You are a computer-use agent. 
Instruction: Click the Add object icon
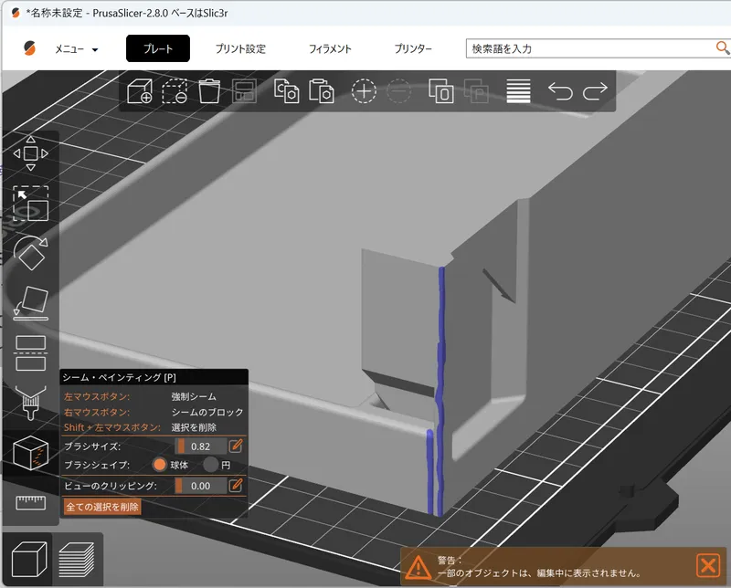(x=140, y=91)
